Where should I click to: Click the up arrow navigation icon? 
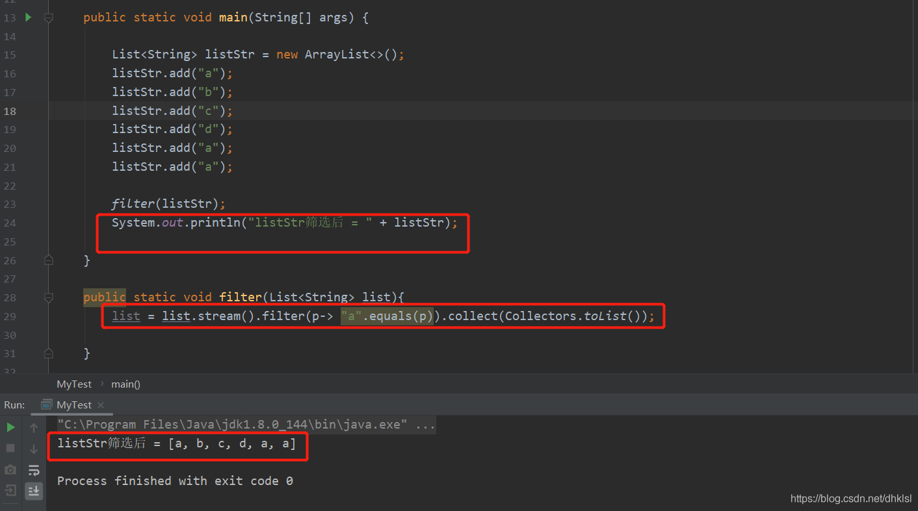34,427
